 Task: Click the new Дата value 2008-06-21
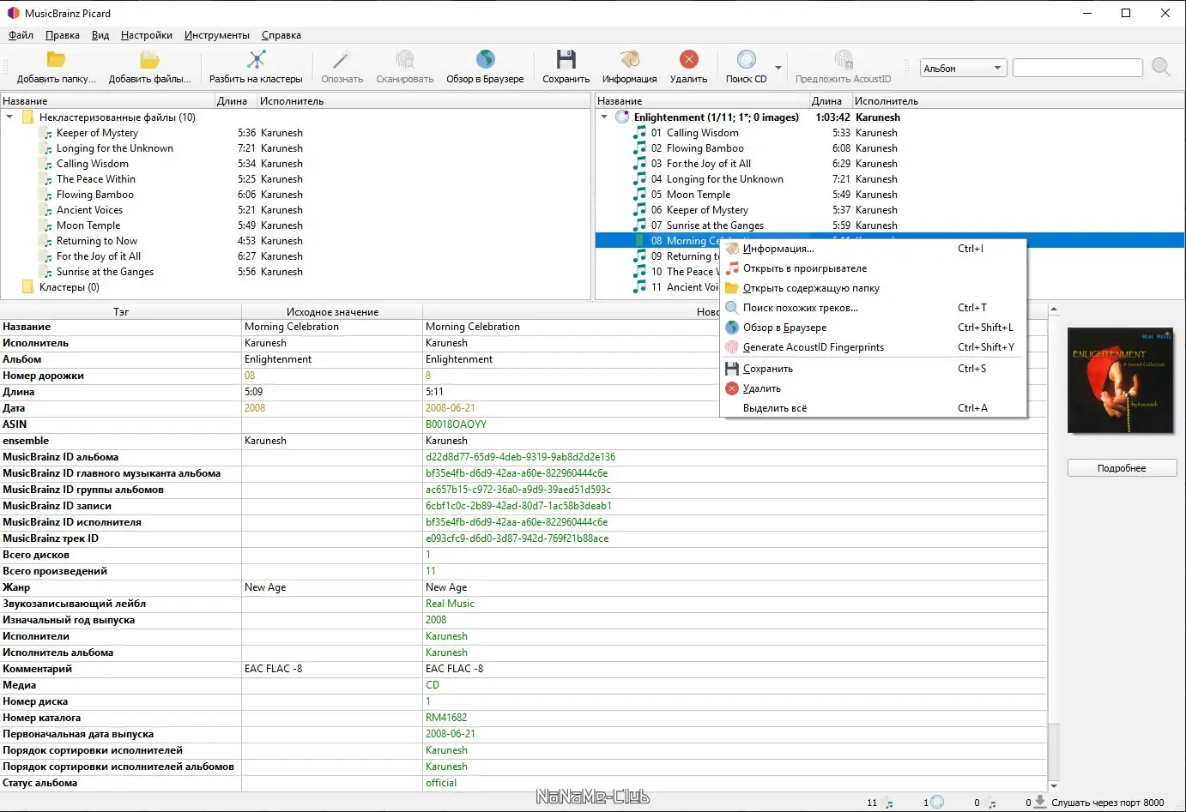[x=450, y=408]
